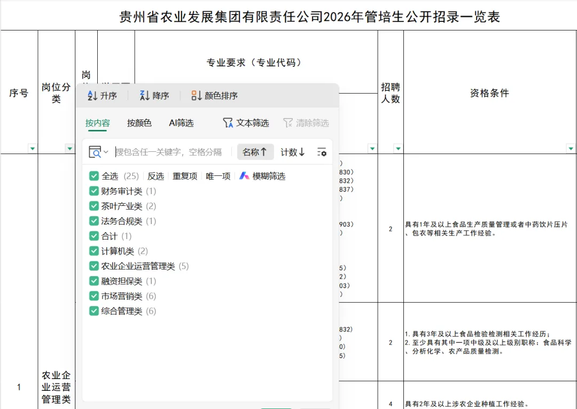The image size is (577, 409).
Task: Click 反选 to invert selection
Action: (155, 176)
